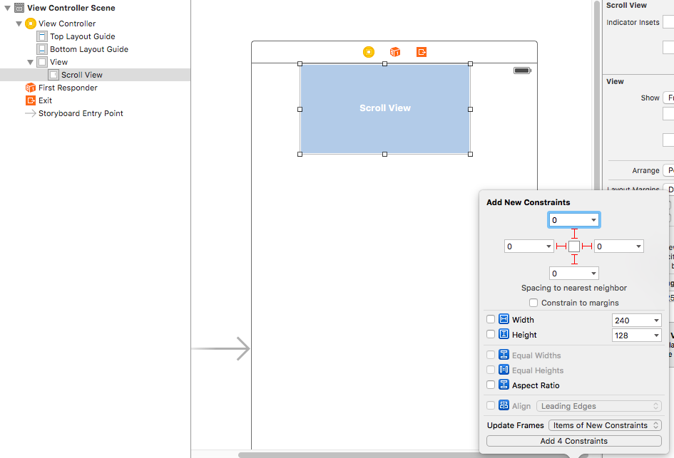Enable the Aspect Ratio checkbox
Screen dimensions: 674x458
coord(491,385)
